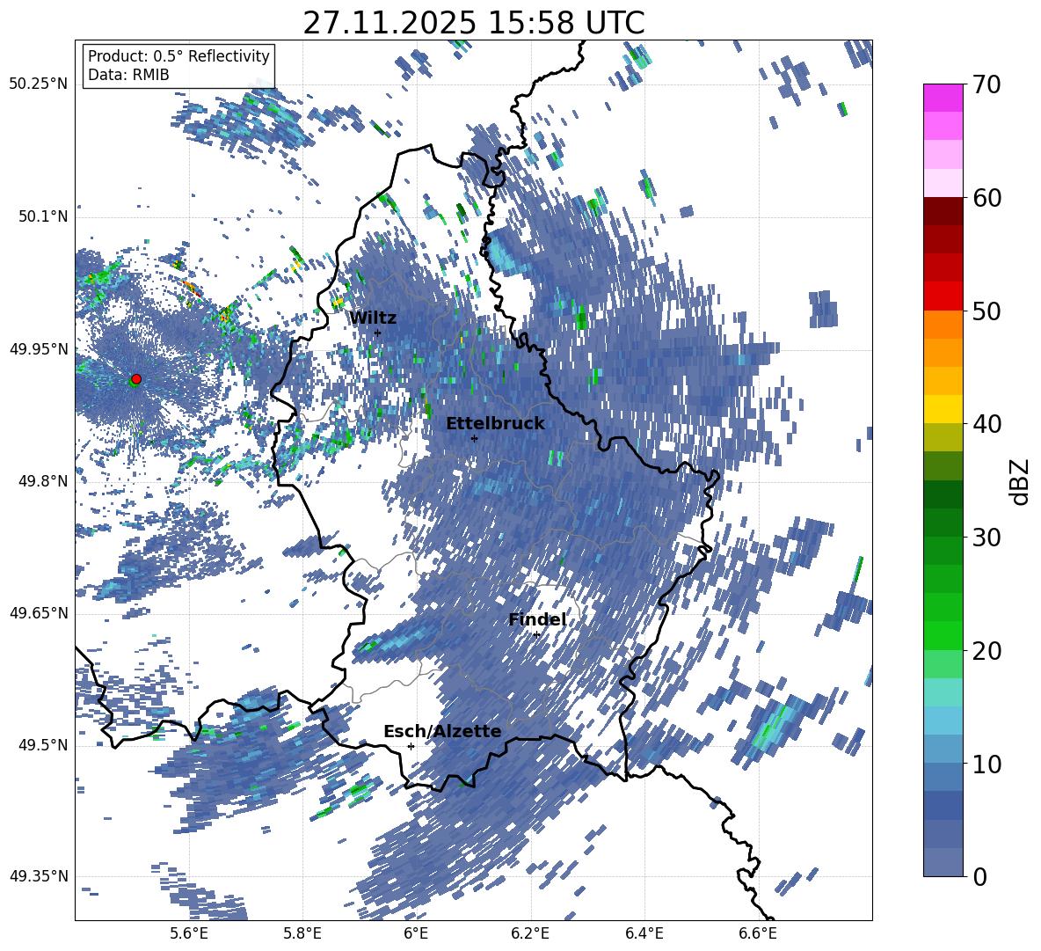Click the 6.2°E longitude label
The width and height of the screenshot is (1041, 951).
coord(530,933)
